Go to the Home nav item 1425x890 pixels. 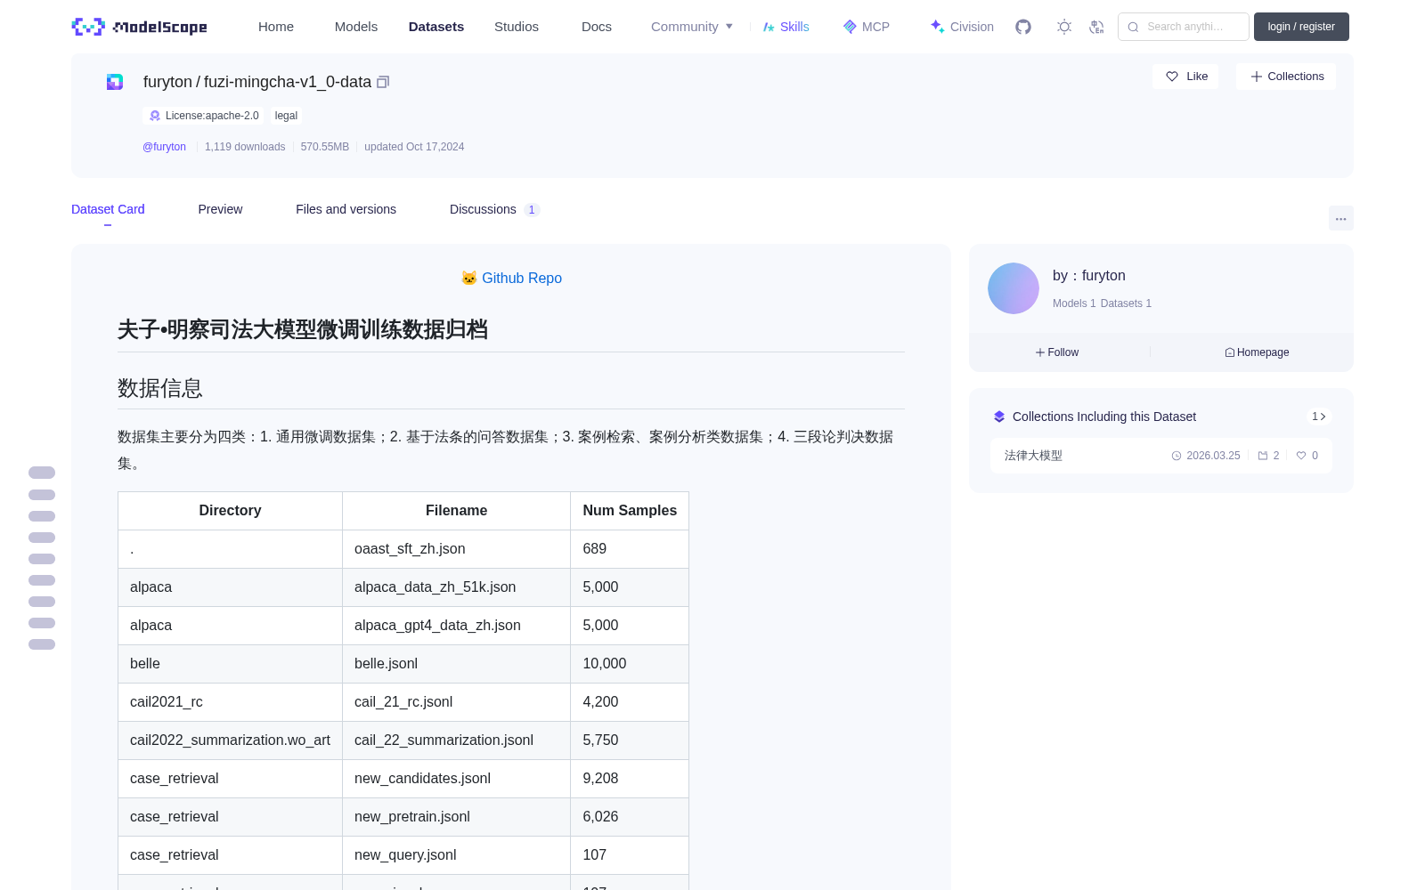click(x=276, y=27)
